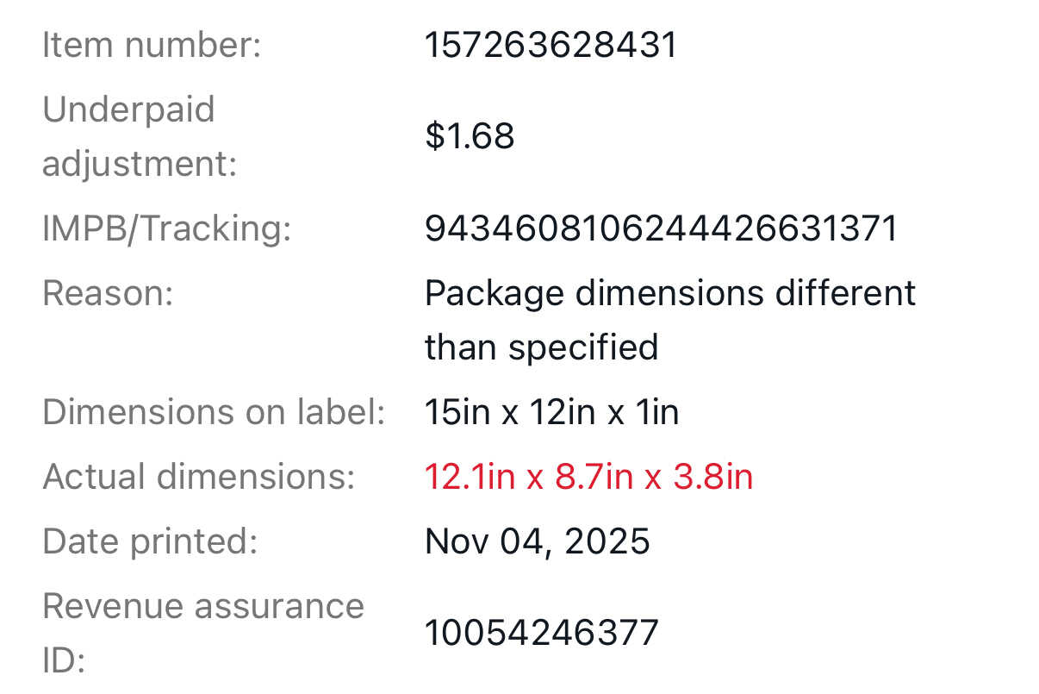Image resolution: width=1039 pixels, height=694 pixels.
Task: Click the red actual dimensions value
Action: tap(588, 477)
